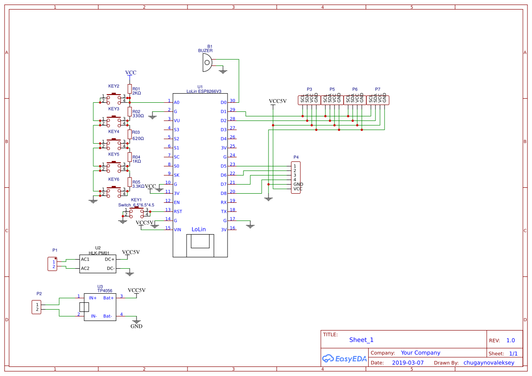Click the "330Ω" resistor value

pyautogui.click(x=138, y=116)
